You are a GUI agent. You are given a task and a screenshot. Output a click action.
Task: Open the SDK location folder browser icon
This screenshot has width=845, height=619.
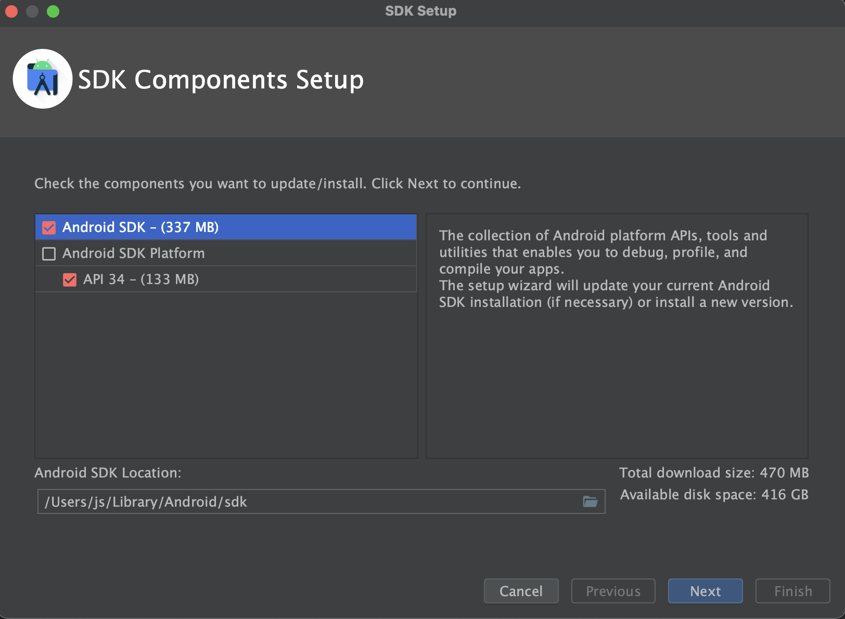click(590, 501)
